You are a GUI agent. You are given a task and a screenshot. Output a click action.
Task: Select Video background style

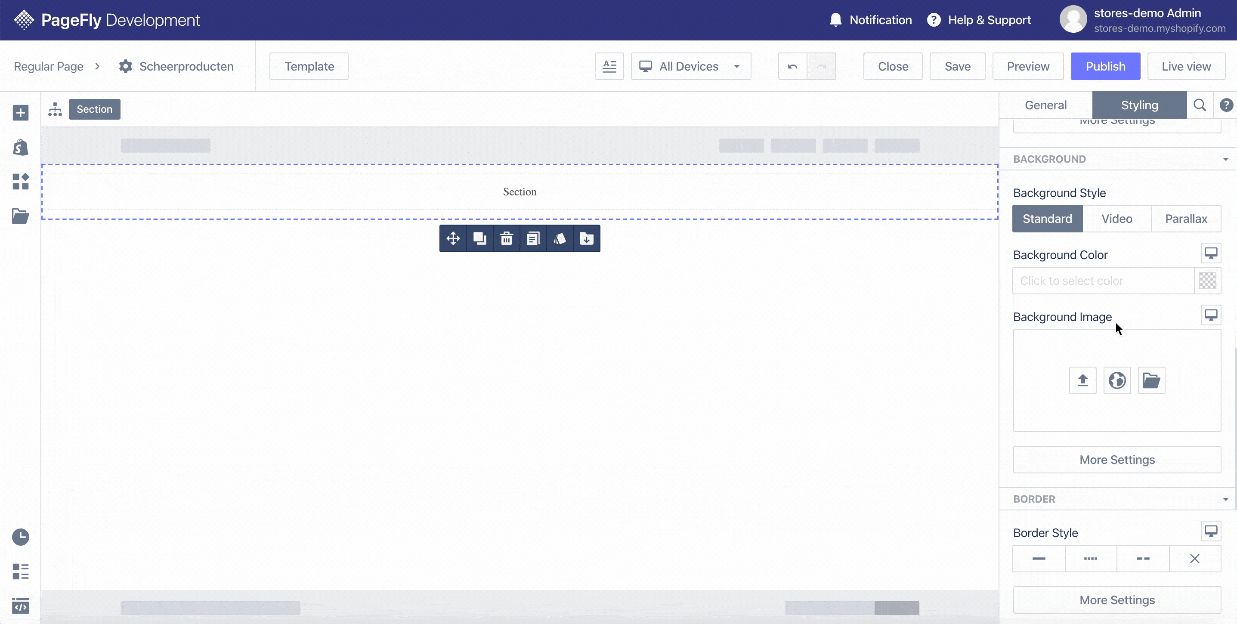(x=1117, y=219)
